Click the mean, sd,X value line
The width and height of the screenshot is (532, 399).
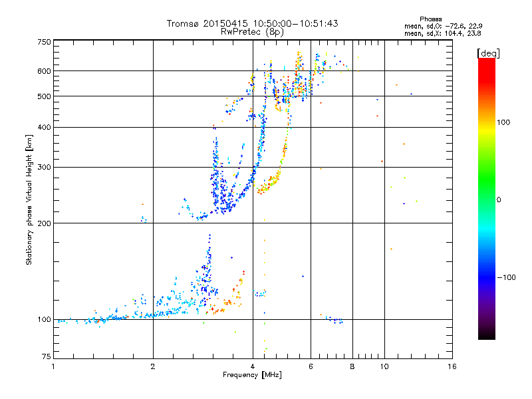pyautogui.click(x=442, y=33)
